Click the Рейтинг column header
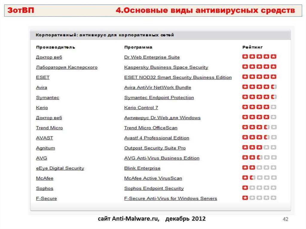The image size is (306, 229). tap(252, 47)
